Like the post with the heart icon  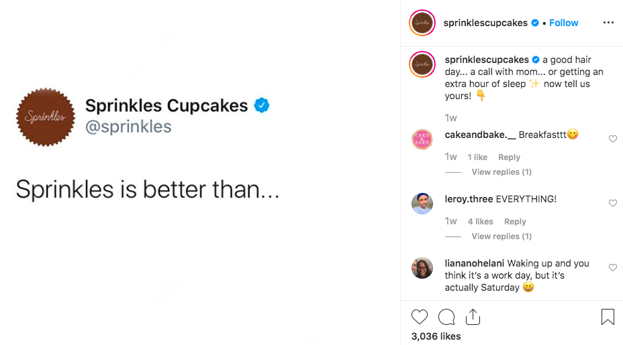click(420, 317)
